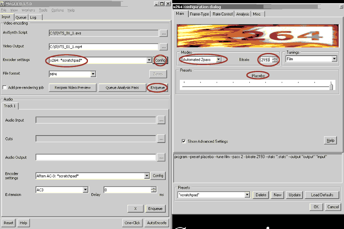Image resolution: width=344 pixels, height=229 pixels.
Task: Click Reopen Video Preview button
Action: pyautogui.click(x=72, y=88)
